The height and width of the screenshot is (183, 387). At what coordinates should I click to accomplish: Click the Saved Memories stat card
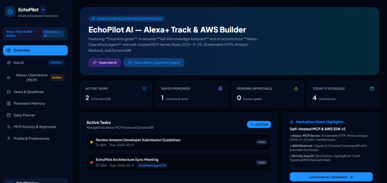192,94
